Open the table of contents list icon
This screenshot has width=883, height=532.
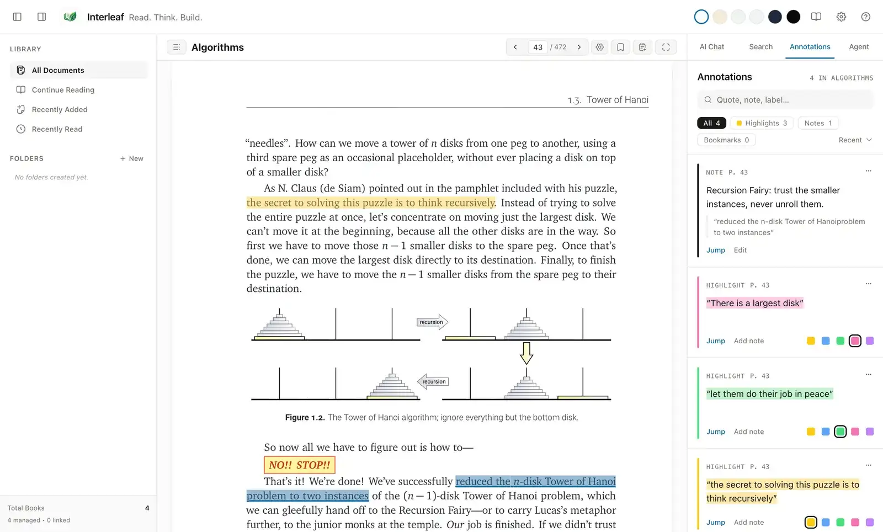coord(177,47)
